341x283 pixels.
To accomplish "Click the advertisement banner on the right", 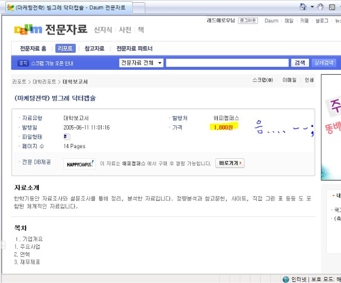I will click(331, 127).
